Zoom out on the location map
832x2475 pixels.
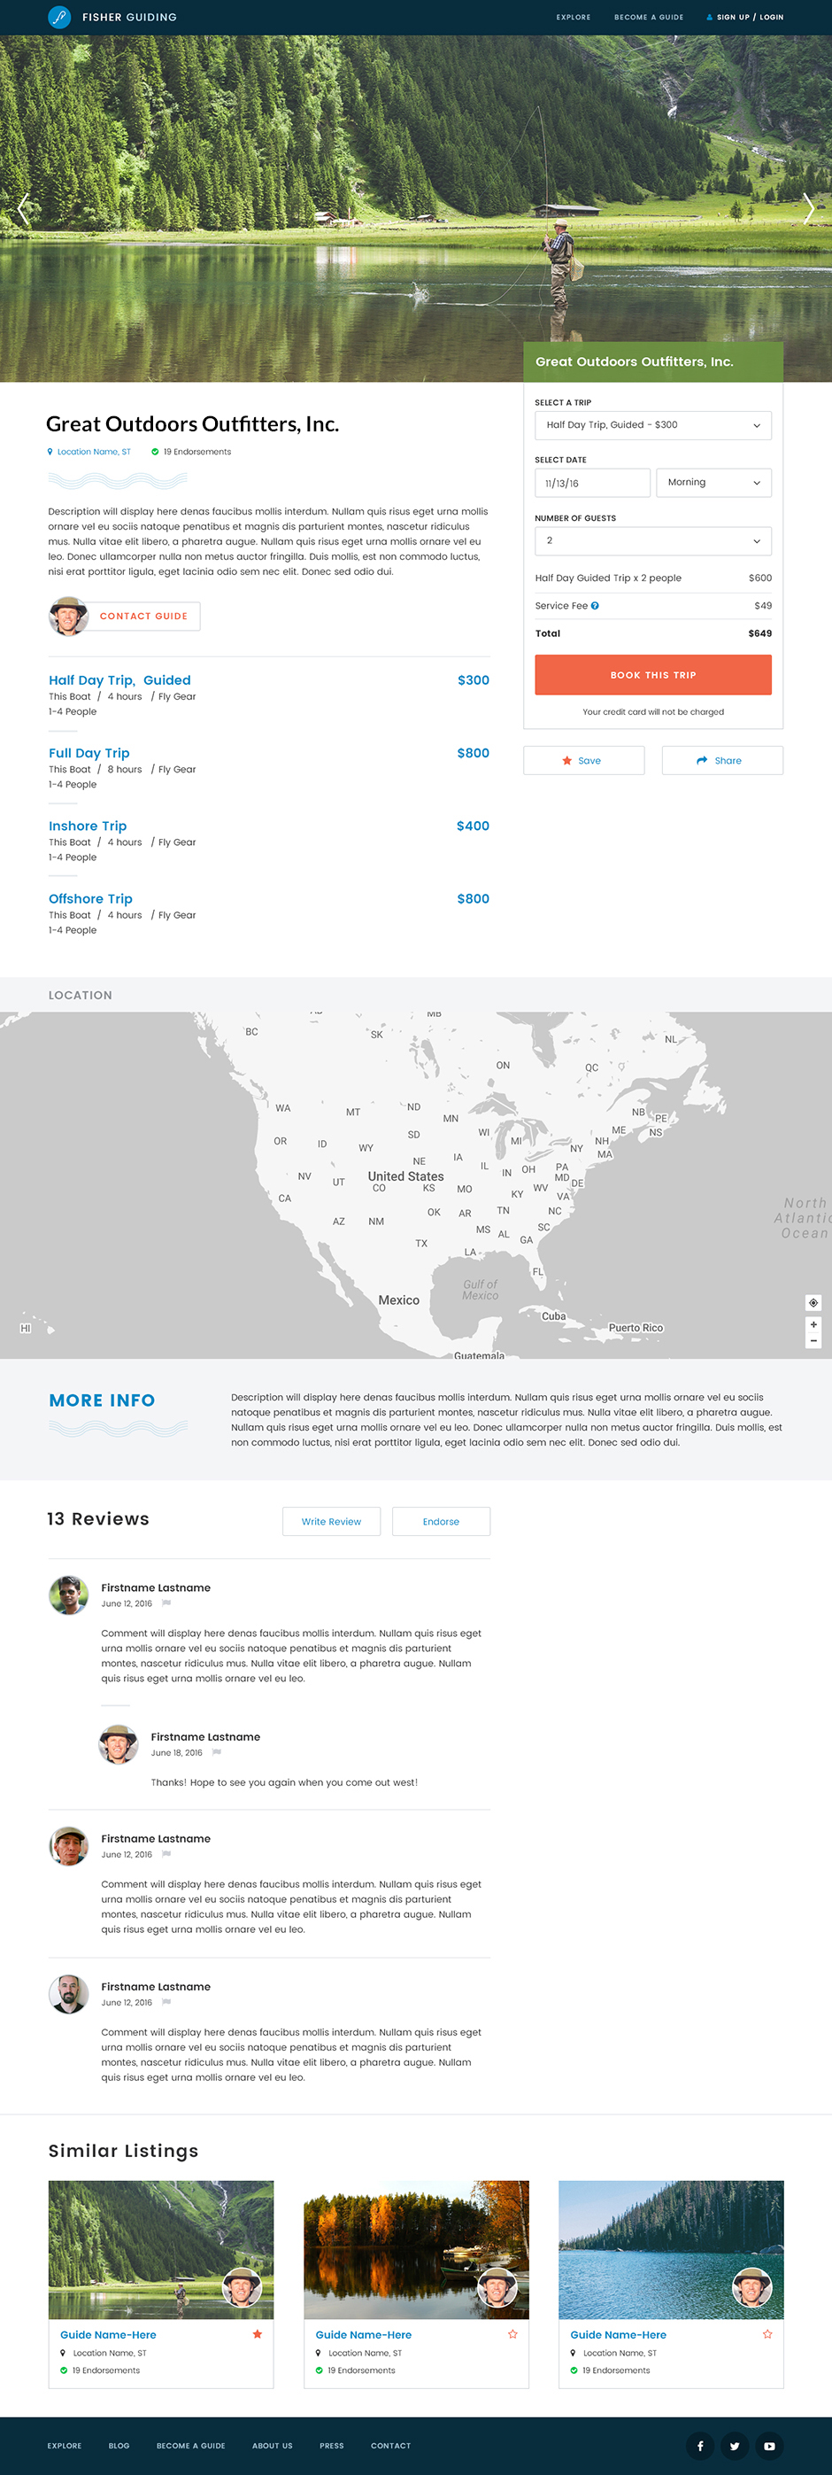click(x=813, y=1340)
